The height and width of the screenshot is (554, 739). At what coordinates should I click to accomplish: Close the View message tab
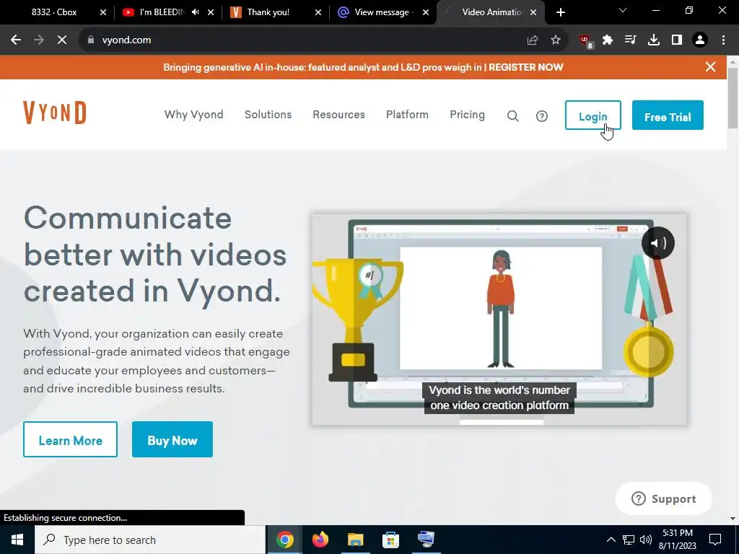pyautogui.click(x=426, y=12)
